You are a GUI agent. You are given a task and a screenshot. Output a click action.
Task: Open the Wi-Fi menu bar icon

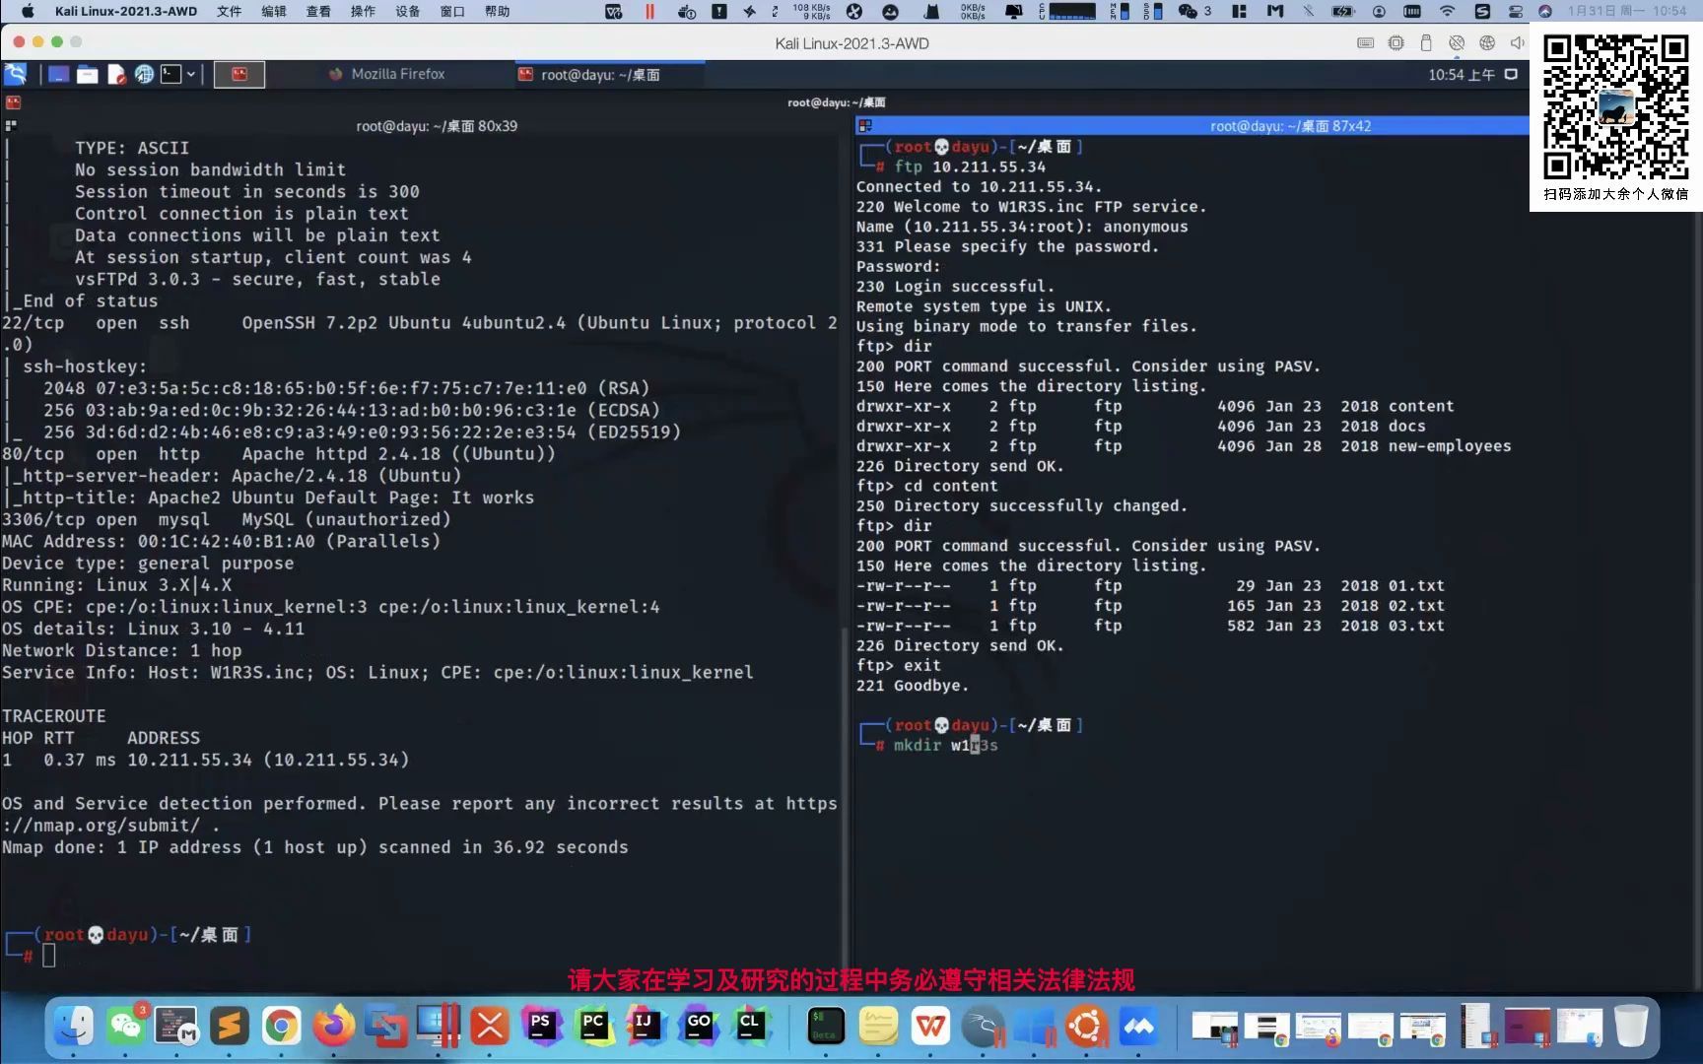(1447, 11)
